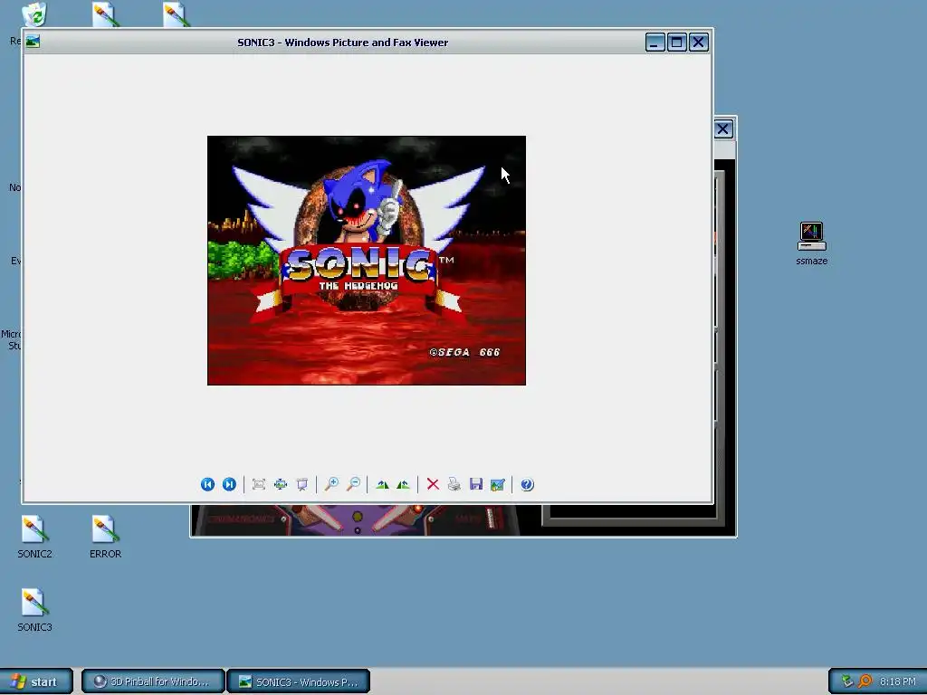
Task: Open the image for editing
Action: coord(498,485)
